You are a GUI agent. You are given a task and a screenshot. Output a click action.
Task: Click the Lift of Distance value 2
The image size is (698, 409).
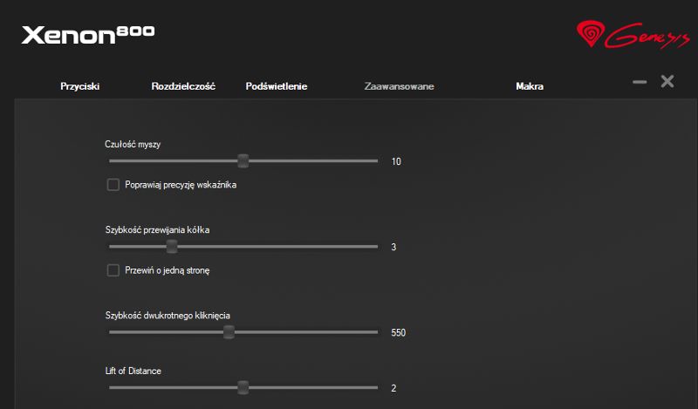click(393, 388)
